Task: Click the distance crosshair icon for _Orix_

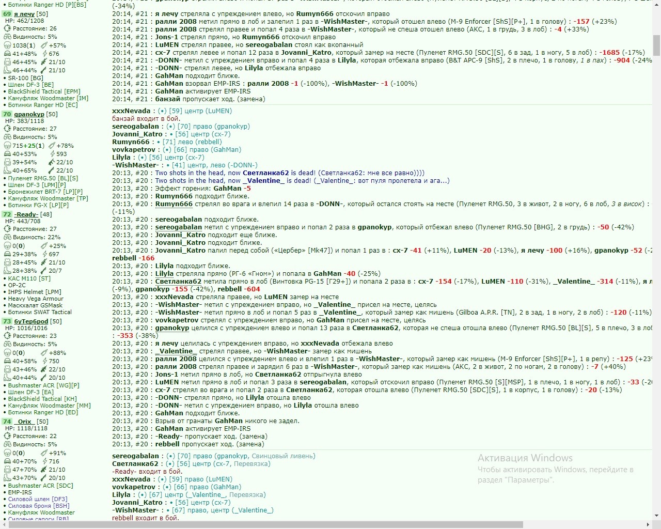Action: (x=7, y=437)
